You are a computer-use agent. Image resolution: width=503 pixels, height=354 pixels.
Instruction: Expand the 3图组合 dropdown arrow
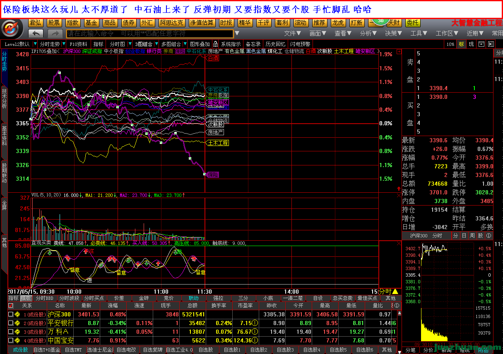tap(156, 44)
